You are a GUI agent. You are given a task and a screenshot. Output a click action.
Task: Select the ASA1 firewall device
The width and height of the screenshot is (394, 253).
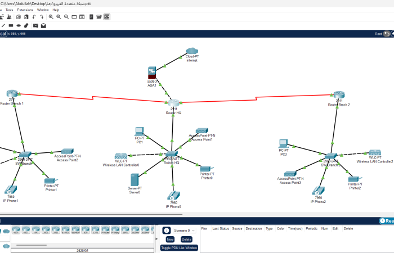point(152,74)
